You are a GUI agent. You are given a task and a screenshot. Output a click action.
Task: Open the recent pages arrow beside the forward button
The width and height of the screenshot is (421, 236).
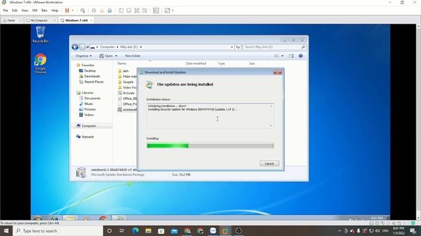point(87,47)
